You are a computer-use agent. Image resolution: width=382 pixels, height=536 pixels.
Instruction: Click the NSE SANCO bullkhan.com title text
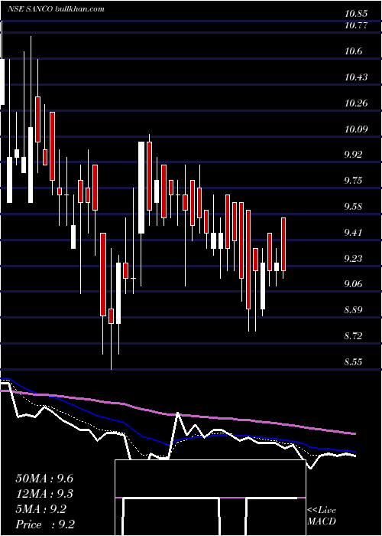pos(57,9)
